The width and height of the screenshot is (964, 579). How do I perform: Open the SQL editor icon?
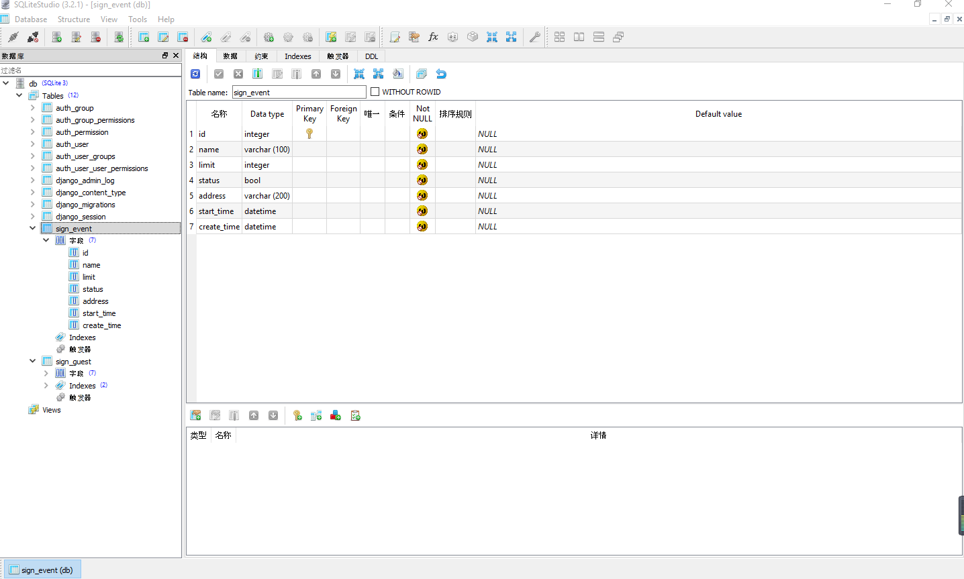click(x=395, y=37)
